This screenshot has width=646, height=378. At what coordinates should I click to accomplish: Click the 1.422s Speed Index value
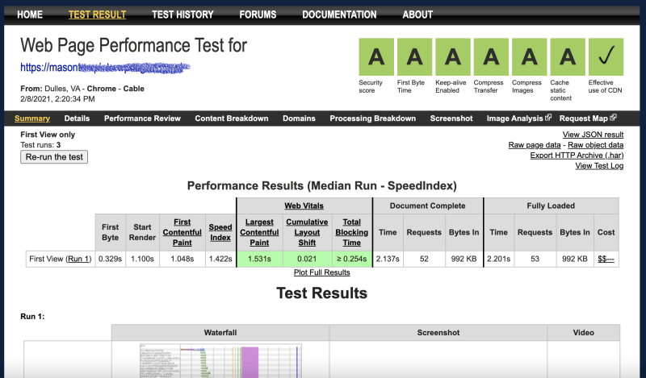tap(220, 259)
